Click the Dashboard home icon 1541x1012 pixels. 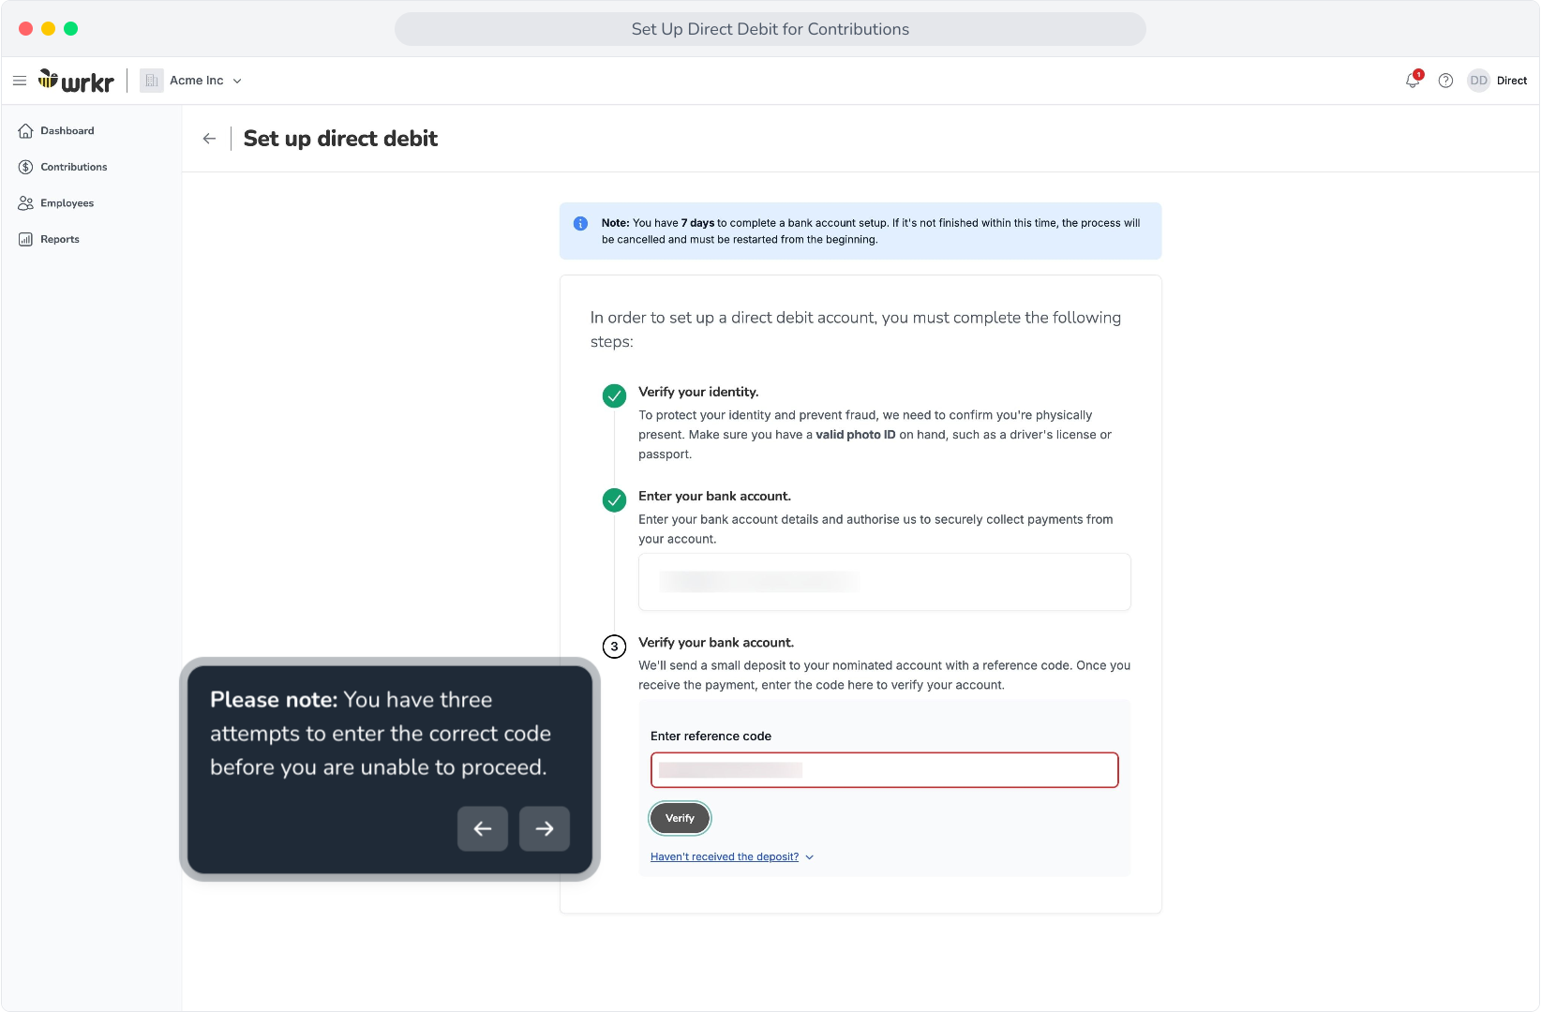(26, 131)
